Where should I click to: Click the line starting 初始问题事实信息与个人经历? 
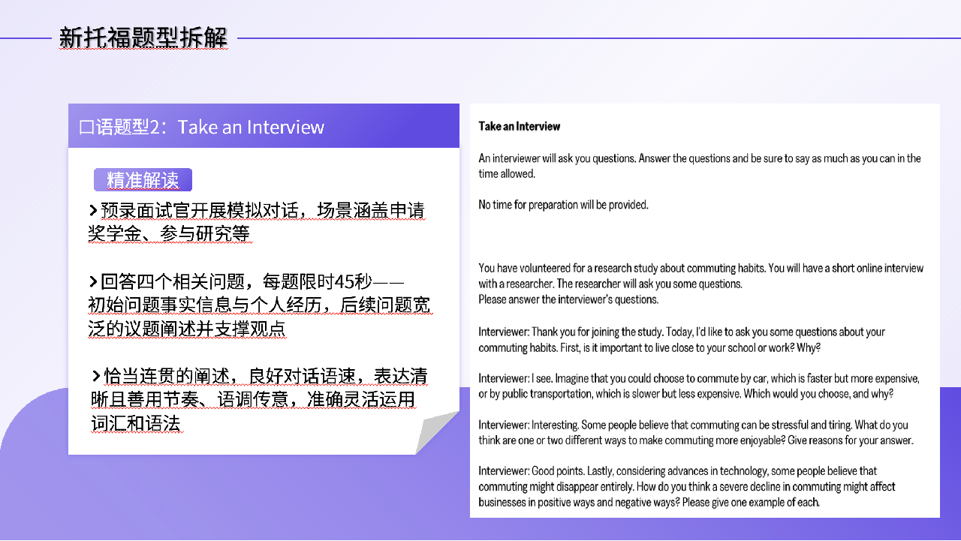coord(259,305)
